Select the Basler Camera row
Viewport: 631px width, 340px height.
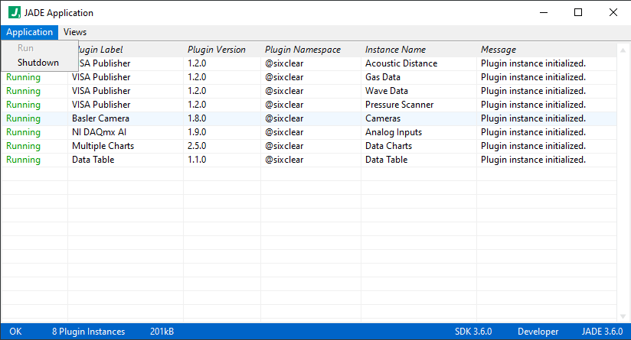coord(309,118)
